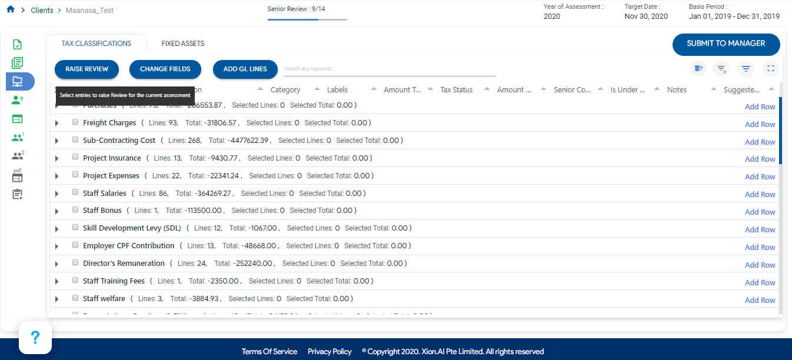Expand the Sub-Contracting Cost group
Viewport: 792px width, 360px height.
pos(57,141)
